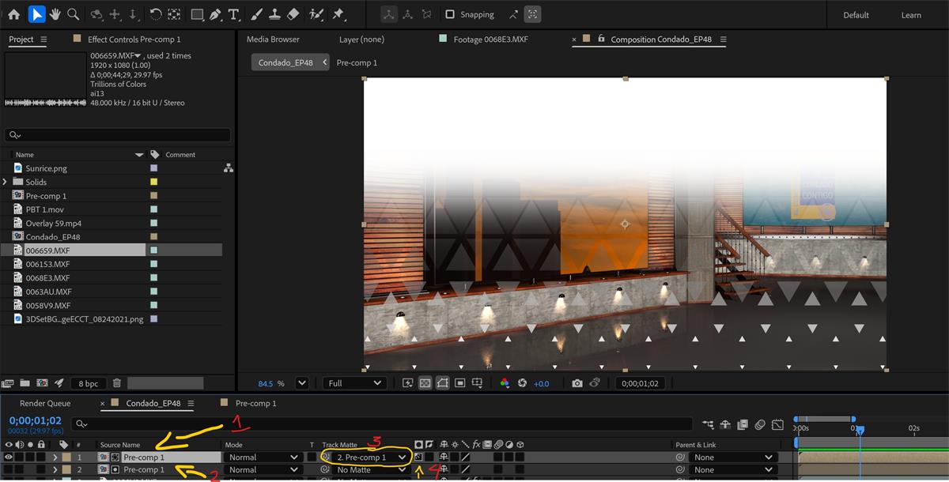This screenshot has height=482, width=949.
Task: Enable the Snapping checkbox
Action: tap(450, 14)
